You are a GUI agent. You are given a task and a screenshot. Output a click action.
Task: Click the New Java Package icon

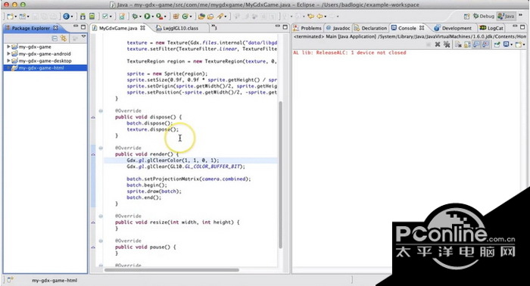point(176,16)
